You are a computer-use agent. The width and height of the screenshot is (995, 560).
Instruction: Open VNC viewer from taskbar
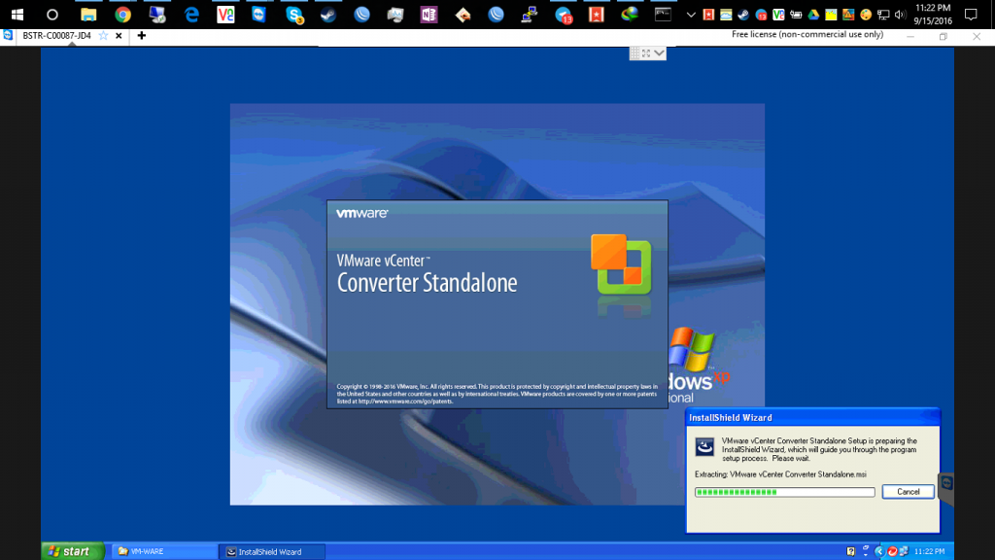point(225,14)
